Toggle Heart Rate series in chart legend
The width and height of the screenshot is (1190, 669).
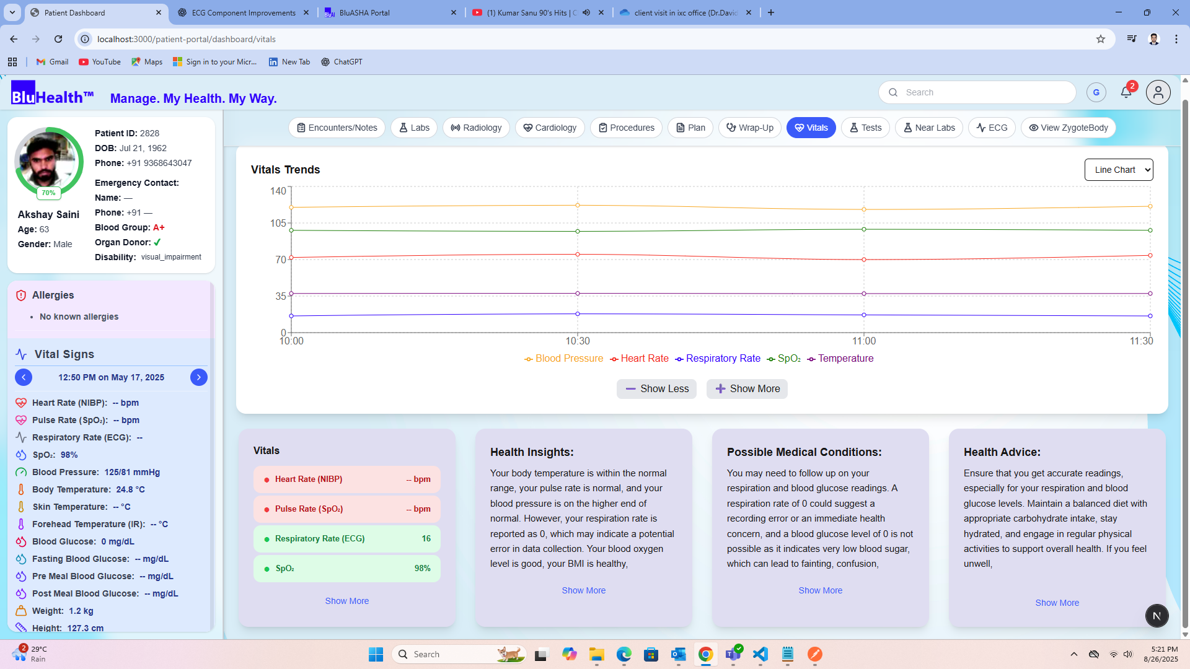[639, 359]
